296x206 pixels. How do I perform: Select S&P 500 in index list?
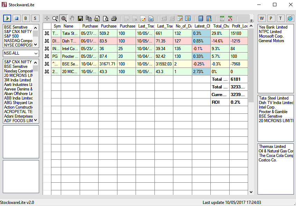click(11, 36)
